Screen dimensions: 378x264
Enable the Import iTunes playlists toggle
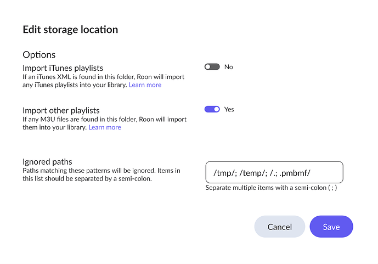click(x=212, y=67)
